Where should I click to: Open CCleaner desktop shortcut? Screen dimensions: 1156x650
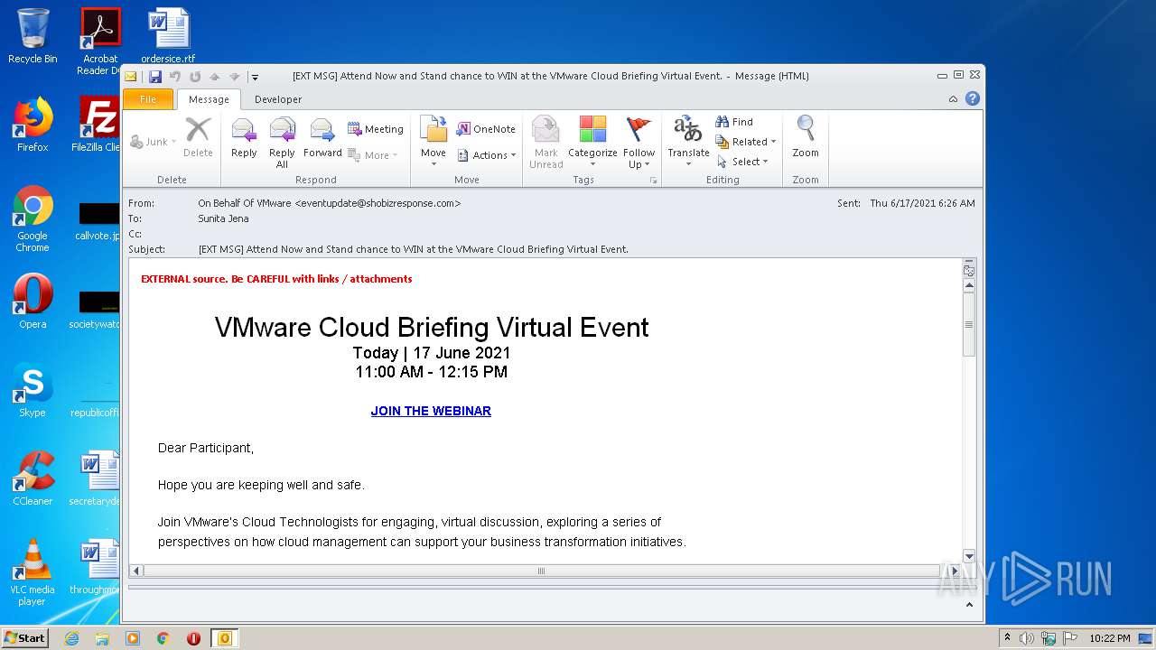click(33, 478)
